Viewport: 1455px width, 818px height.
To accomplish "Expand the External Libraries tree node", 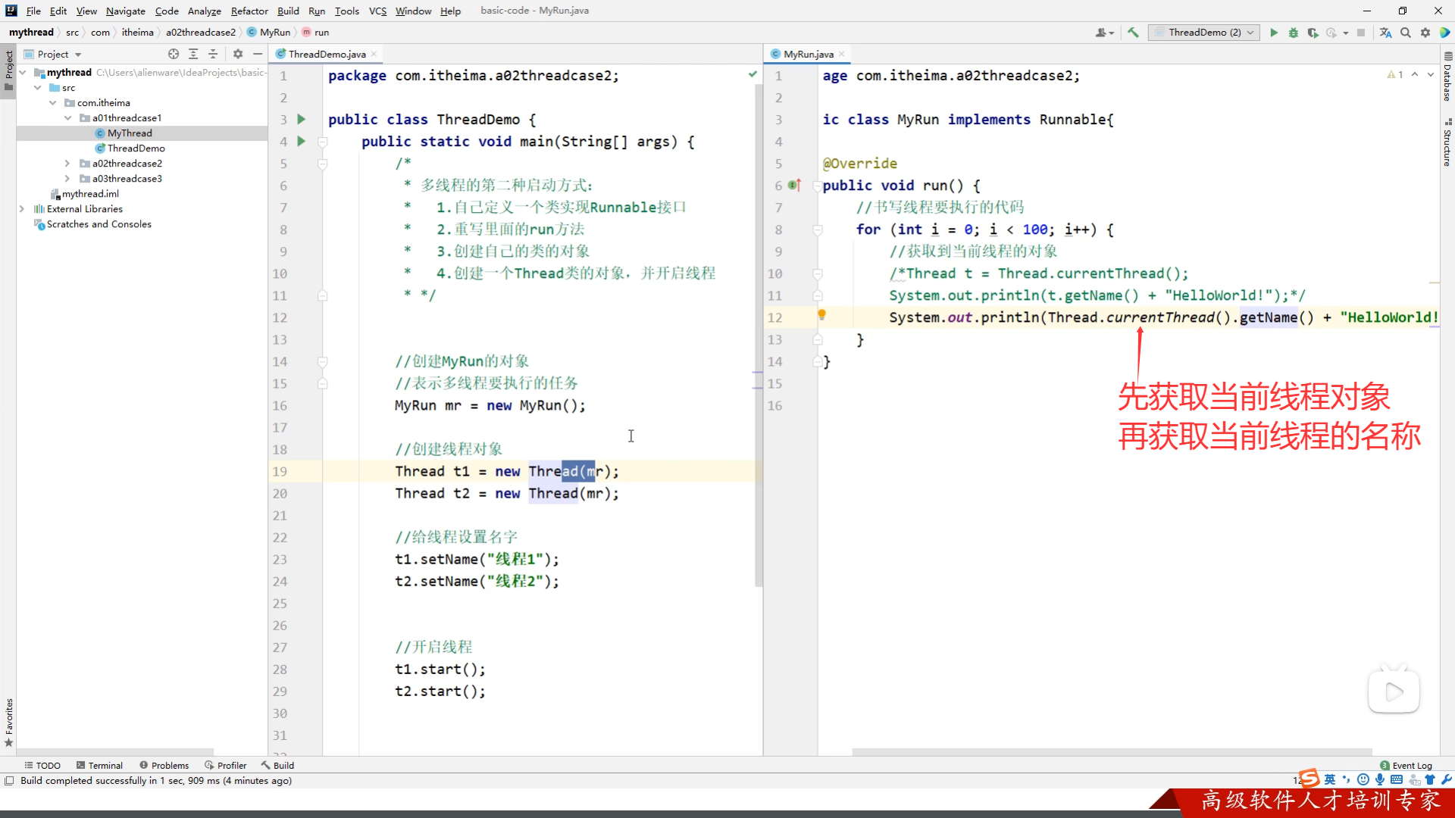I will point(22,209).
